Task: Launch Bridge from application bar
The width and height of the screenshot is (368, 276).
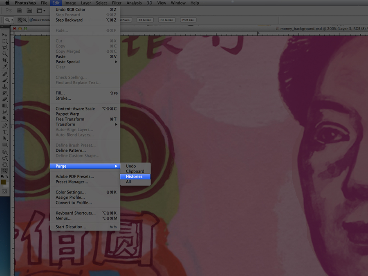Action: pyautogui.click(x=20, y=11)
